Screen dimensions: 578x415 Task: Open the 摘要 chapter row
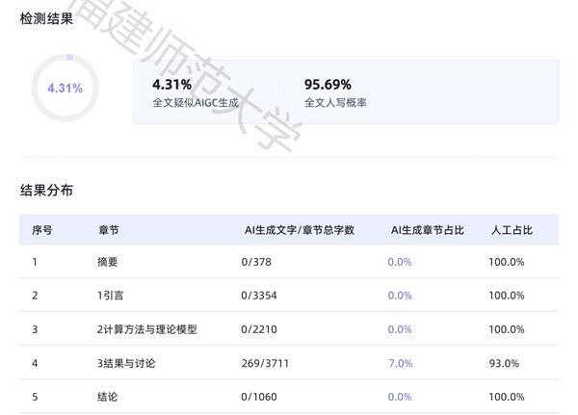(x=107, y=262)
